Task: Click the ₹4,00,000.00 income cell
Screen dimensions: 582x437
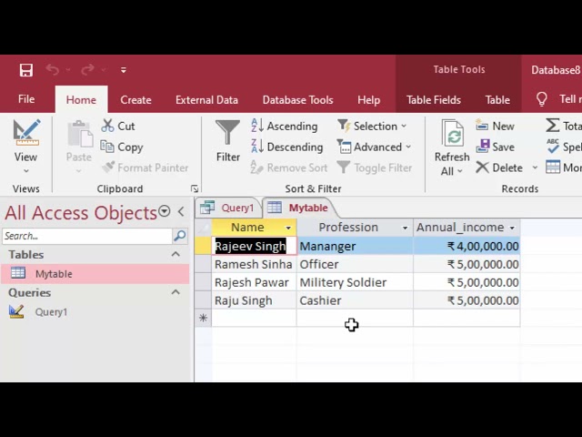Action: [467, 246]
